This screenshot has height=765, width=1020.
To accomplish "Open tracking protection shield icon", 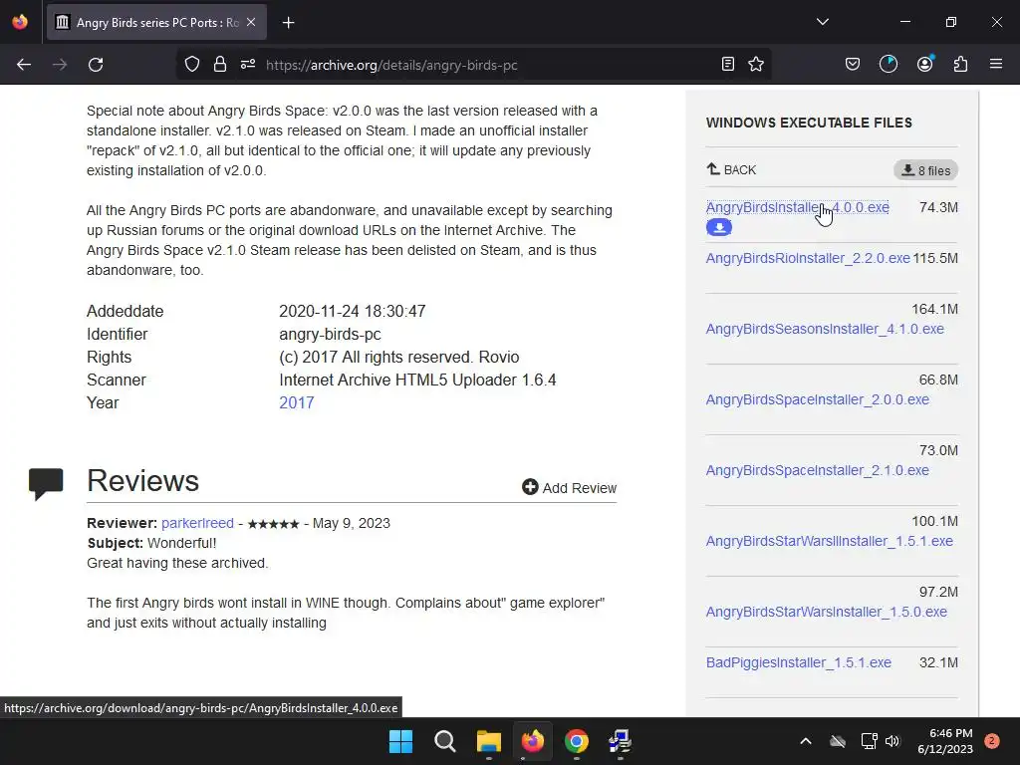I will point(192,64).
